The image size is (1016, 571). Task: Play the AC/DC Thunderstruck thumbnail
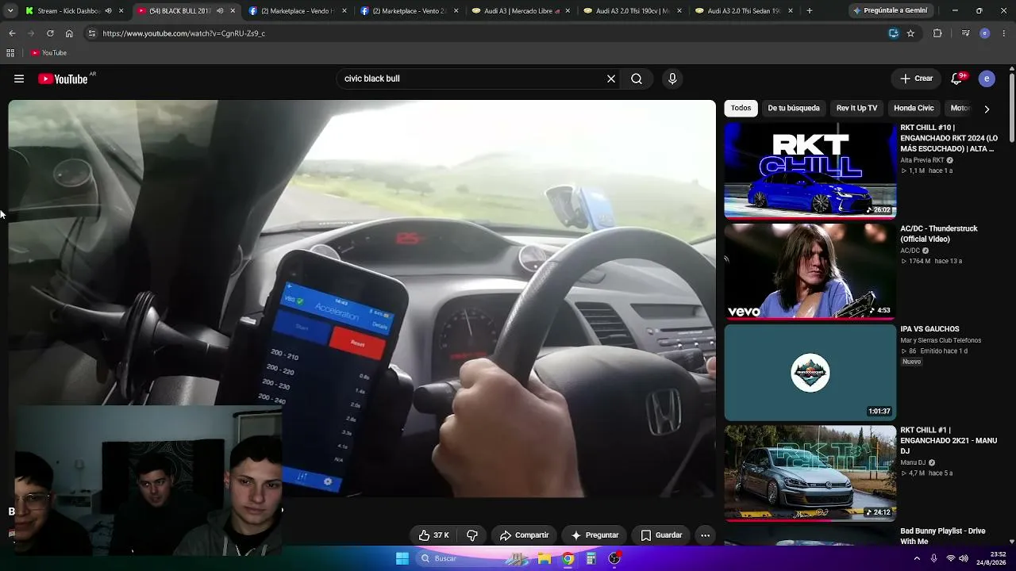810,271
